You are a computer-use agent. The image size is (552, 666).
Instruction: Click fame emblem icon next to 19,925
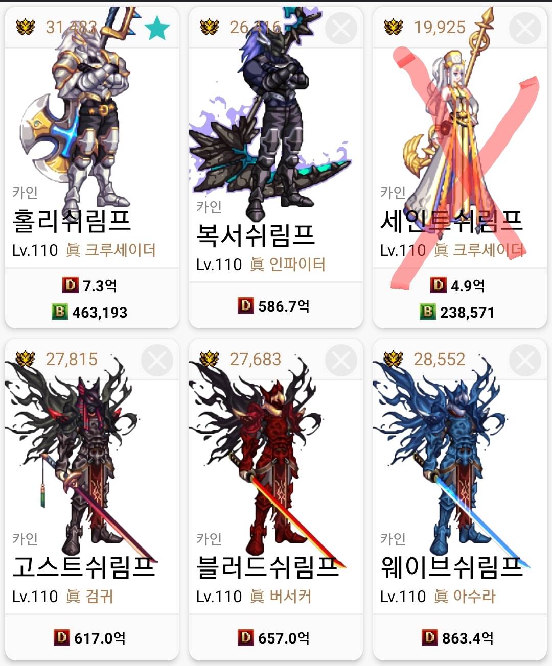pyautogui.click(x=393, y=27)
